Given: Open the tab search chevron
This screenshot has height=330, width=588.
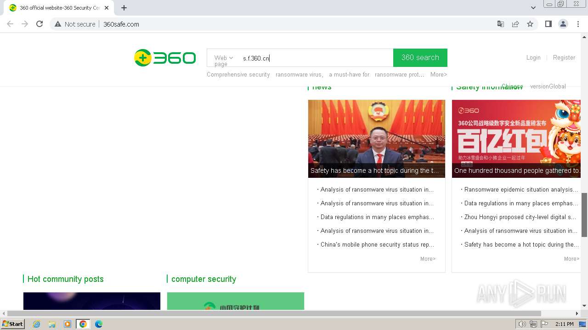Looking at the screenshot, I should tap(533, 8).
